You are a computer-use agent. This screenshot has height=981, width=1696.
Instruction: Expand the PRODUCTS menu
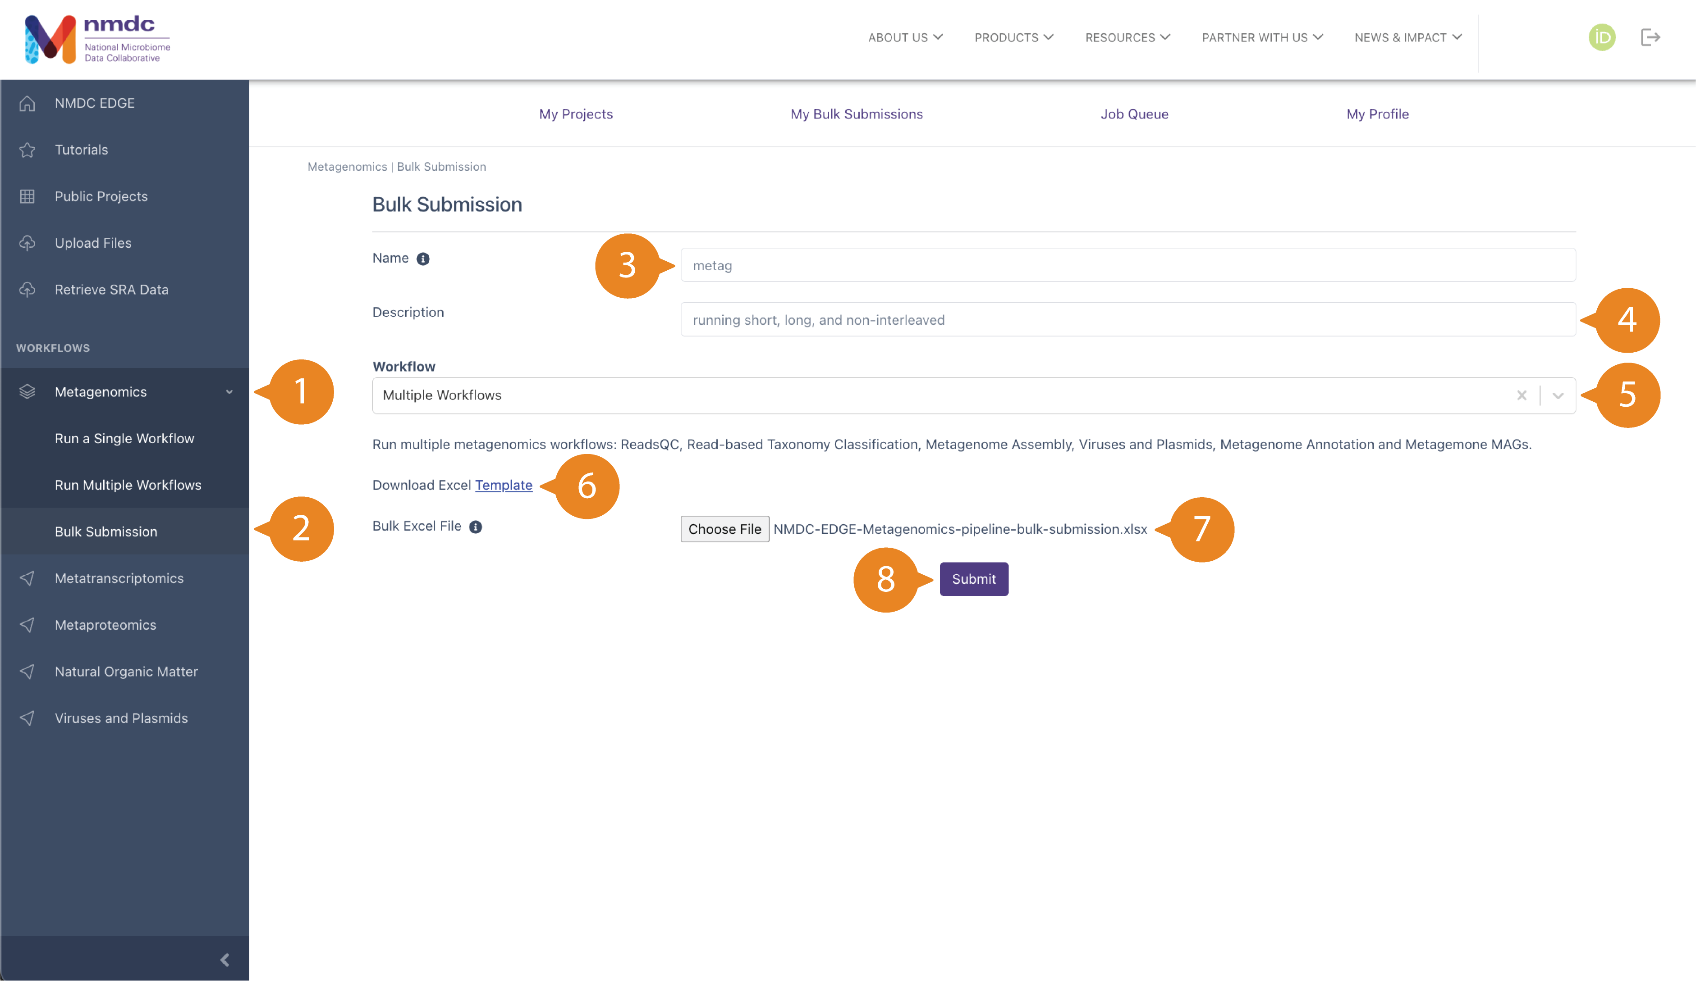(x=1013, y=38)
